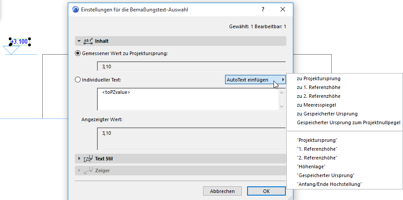Select Gemessener Wert zu Projektursprung option
The width and height of the screenshot is (403, 200).
pos(78,54)
